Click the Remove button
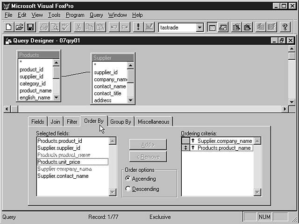This screenshot has width=299, height=224. (148, 157)
